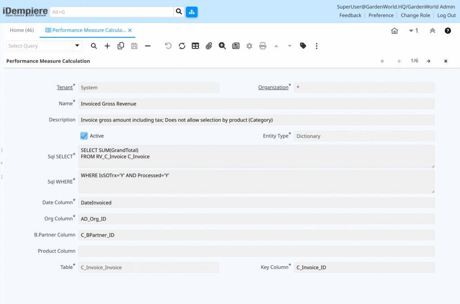460x304 pixels.
Task: Open the Select Query dropdown
Action: (x=76, y=46)
